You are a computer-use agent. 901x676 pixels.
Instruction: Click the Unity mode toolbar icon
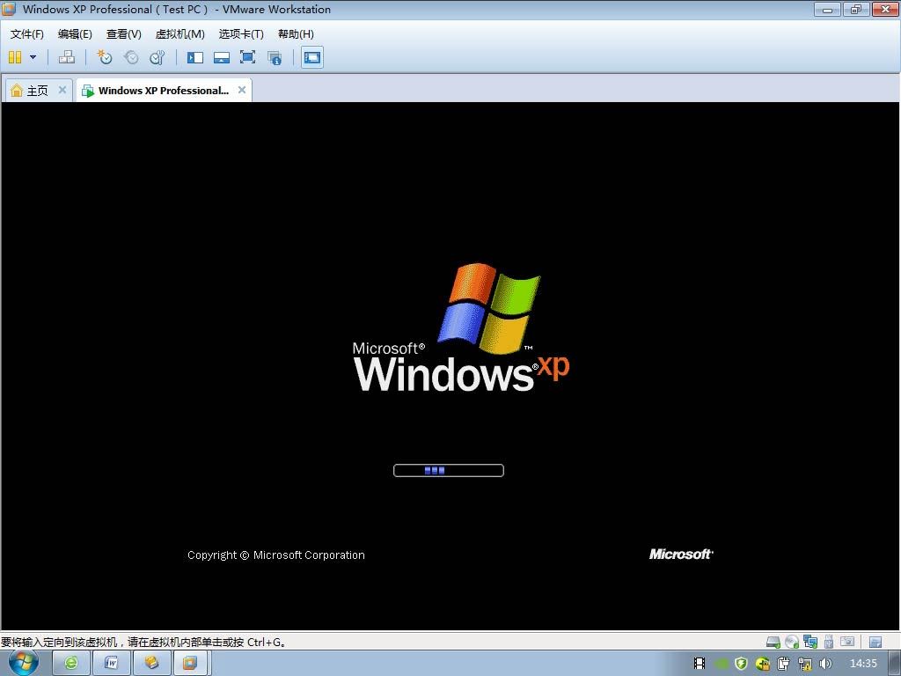pos(275,57)
